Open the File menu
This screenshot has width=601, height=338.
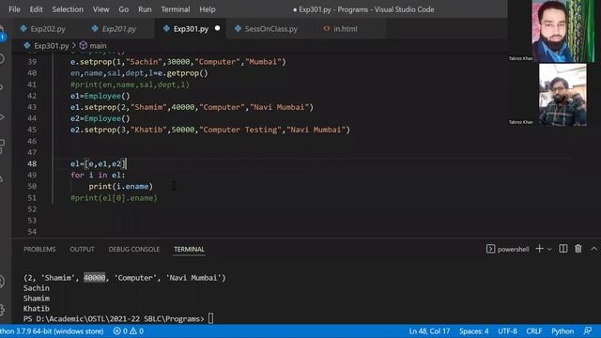tap(14, 9)
